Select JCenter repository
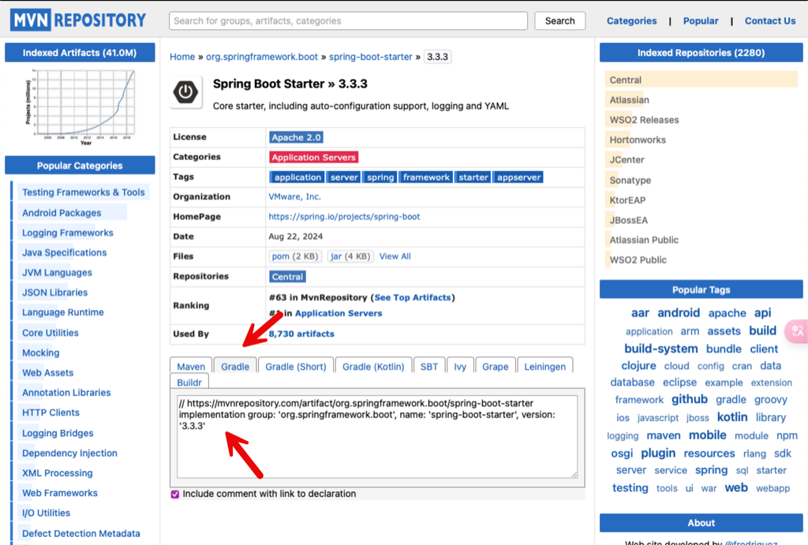Viewport: 808px width, 545px height. click(x=627, y=159)
